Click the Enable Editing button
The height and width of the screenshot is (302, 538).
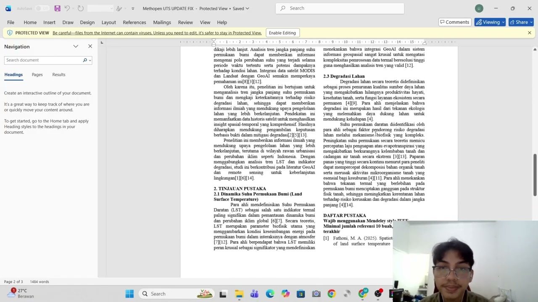(282, 33)
